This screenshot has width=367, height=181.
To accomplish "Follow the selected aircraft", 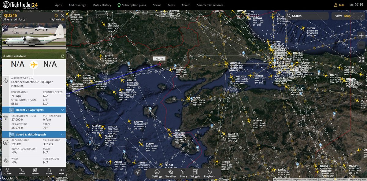I will tap(35, 171).
